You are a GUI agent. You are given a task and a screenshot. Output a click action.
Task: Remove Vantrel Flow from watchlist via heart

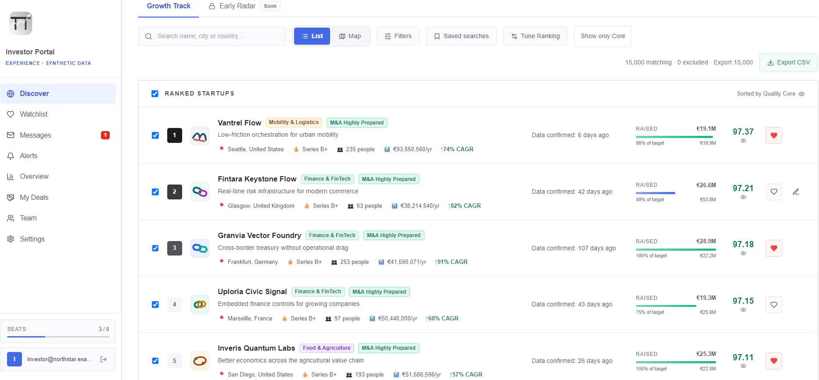pyautogui.click(x=774, y=135)
